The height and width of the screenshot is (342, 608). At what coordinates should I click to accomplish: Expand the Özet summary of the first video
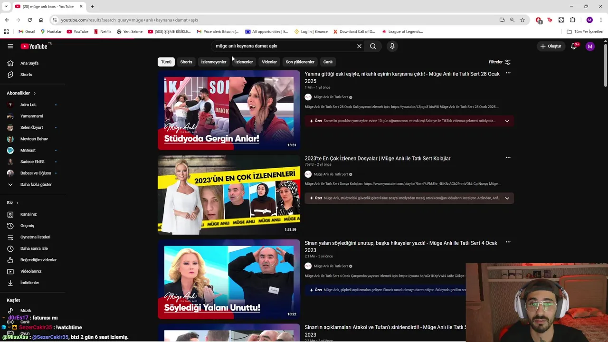click(507, 121)
